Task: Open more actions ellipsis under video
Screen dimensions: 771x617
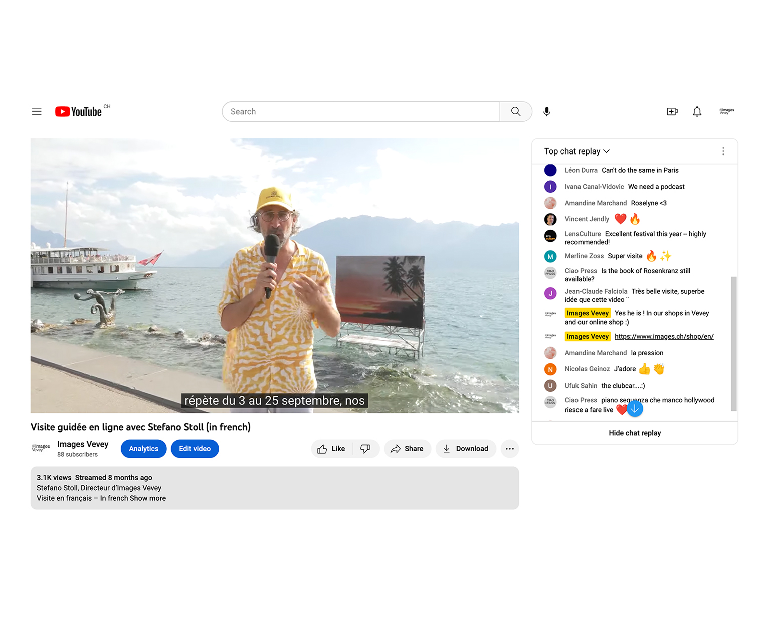Action: click(509, 449)
